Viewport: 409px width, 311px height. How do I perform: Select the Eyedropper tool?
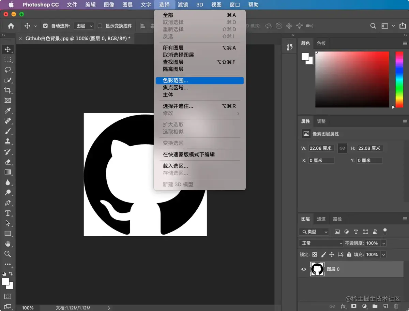point(7,111)
